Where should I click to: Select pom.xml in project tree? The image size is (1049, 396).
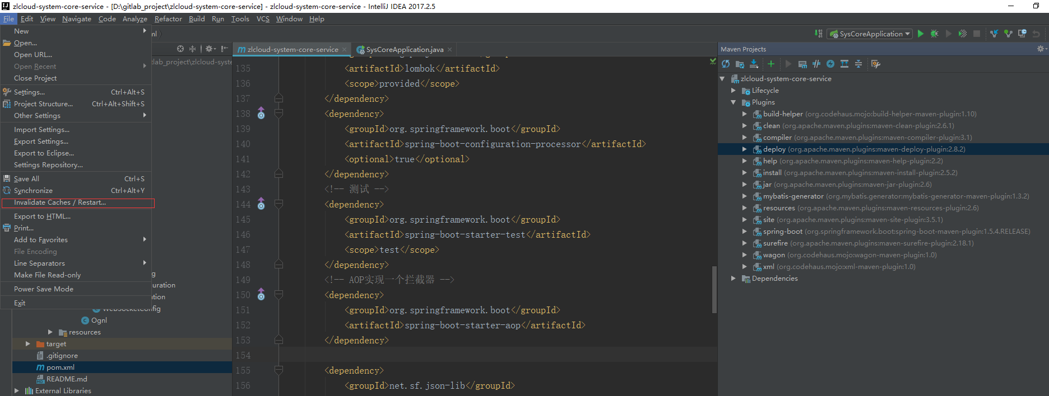tap(122, 367)
